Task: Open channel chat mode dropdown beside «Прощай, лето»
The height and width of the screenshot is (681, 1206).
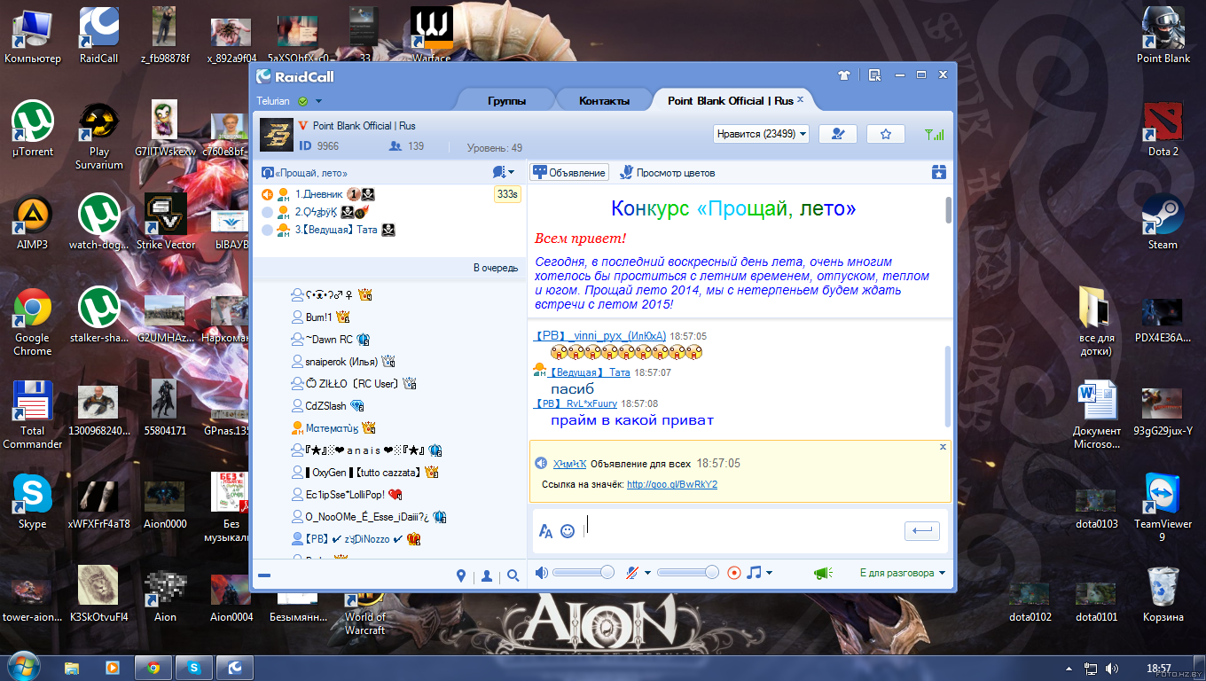Action: pyautogui.click(x=504, y=172)
